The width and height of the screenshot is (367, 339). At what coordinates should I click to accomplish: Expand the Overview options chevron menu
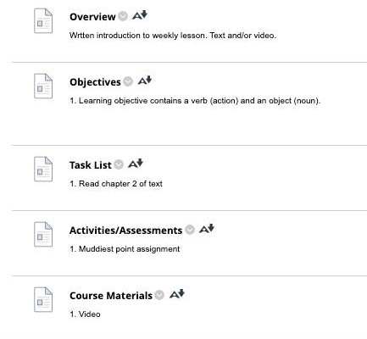pyautogui.click(x=123, y=16)
